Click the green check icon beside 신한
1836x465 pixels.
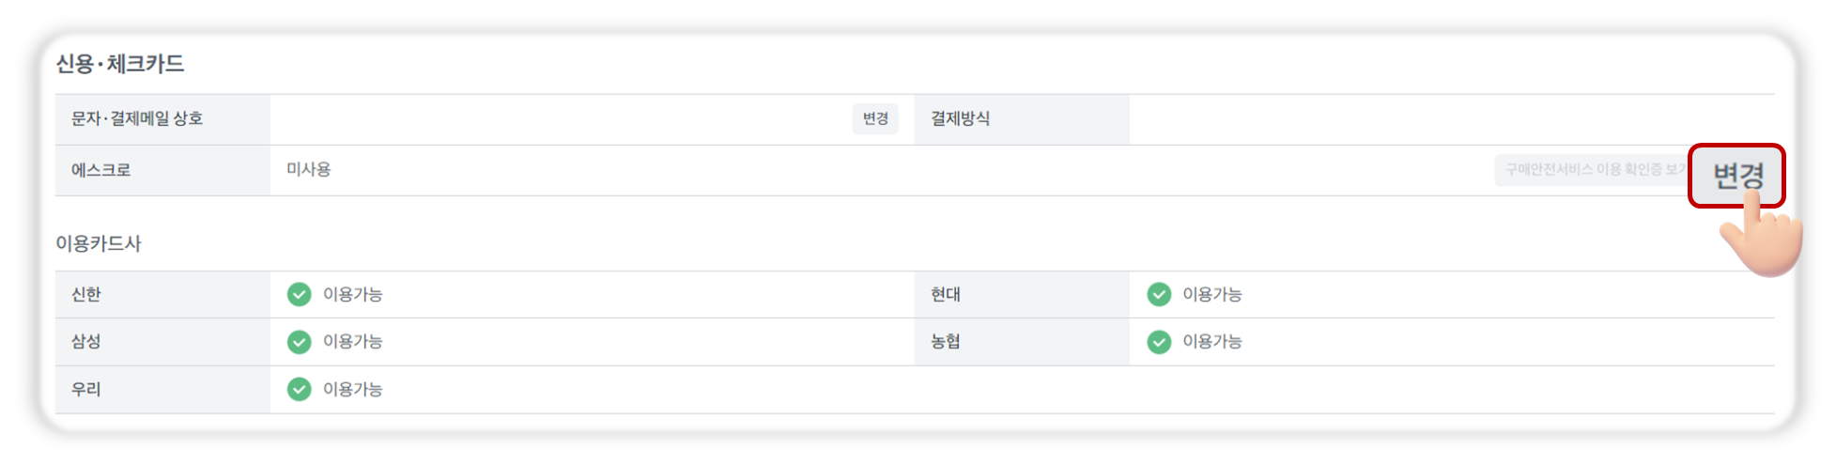(299, 295)
